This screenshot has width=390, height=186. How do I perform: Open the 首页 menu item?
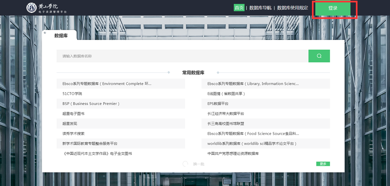[x=239, y=8]
